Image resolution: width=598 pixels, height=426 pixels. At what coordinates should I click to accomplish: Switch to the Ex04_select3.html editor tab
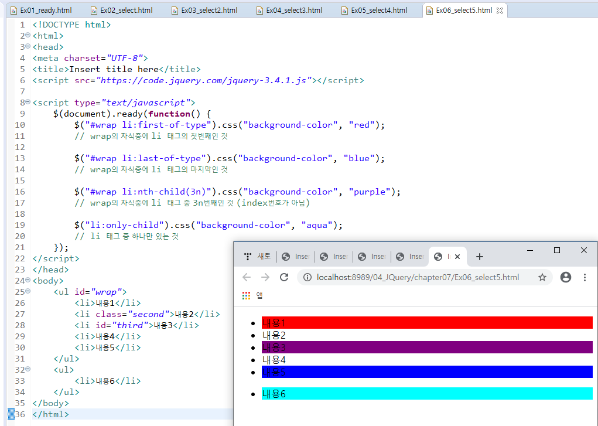tap(289, 11)
